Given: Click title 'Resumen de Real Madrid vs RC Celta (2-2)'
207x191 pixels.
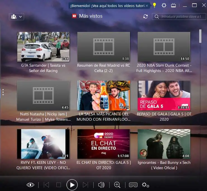Looking at the screenshot, I should [104, 68].
